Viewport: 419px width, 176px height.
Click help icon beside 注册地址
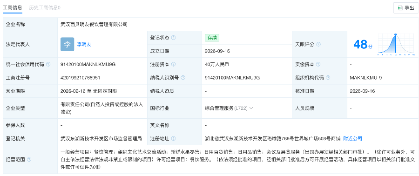[174, 139]
